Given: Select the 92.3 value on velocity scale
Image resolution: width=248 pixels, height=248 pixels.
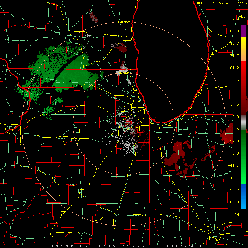Looking at the screenshot, I should (x=234, y=43).
